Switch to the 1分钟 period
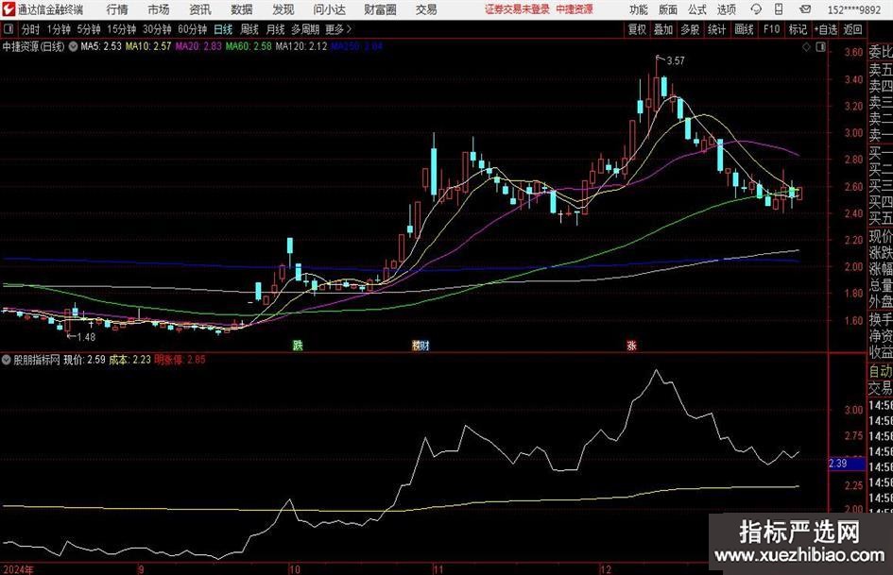The image size is (893, 575). point(59,29)
